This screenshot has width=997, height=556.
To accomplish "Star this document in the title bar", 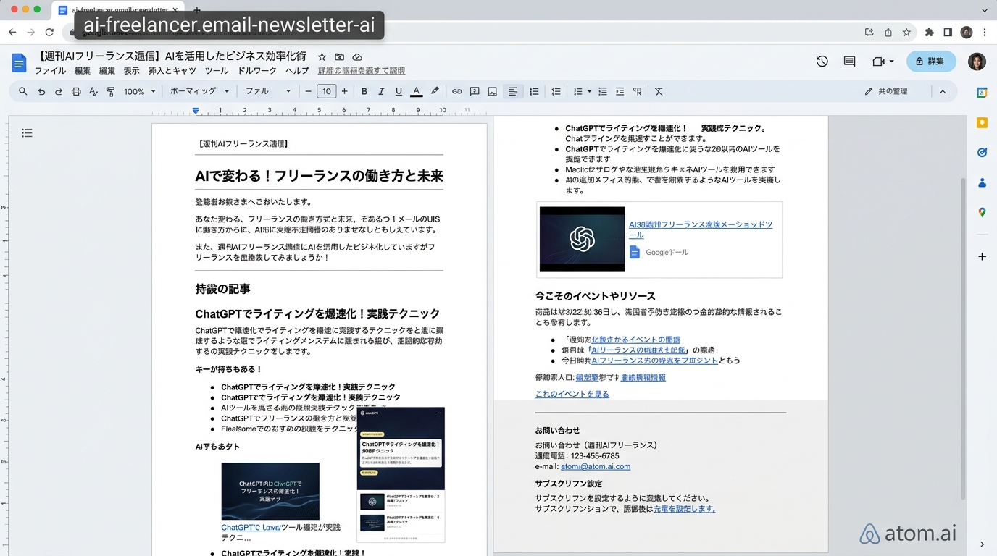I will pos(322,56).
